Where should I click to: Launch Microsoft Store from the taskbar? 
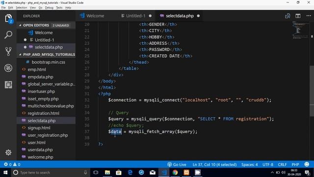point(119,173)
